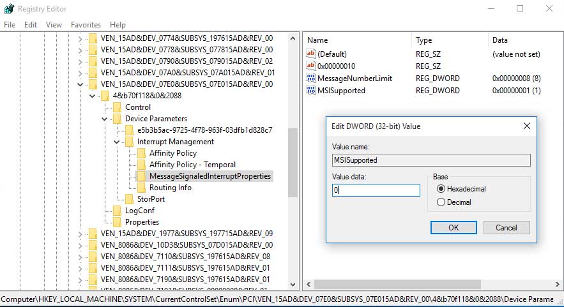Click the LogConf folder icon

[x=118, y=211]
